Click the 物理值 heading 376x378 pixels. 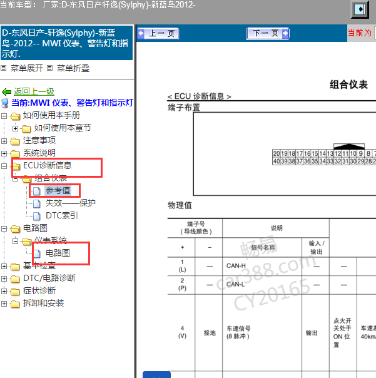(180, 205)
